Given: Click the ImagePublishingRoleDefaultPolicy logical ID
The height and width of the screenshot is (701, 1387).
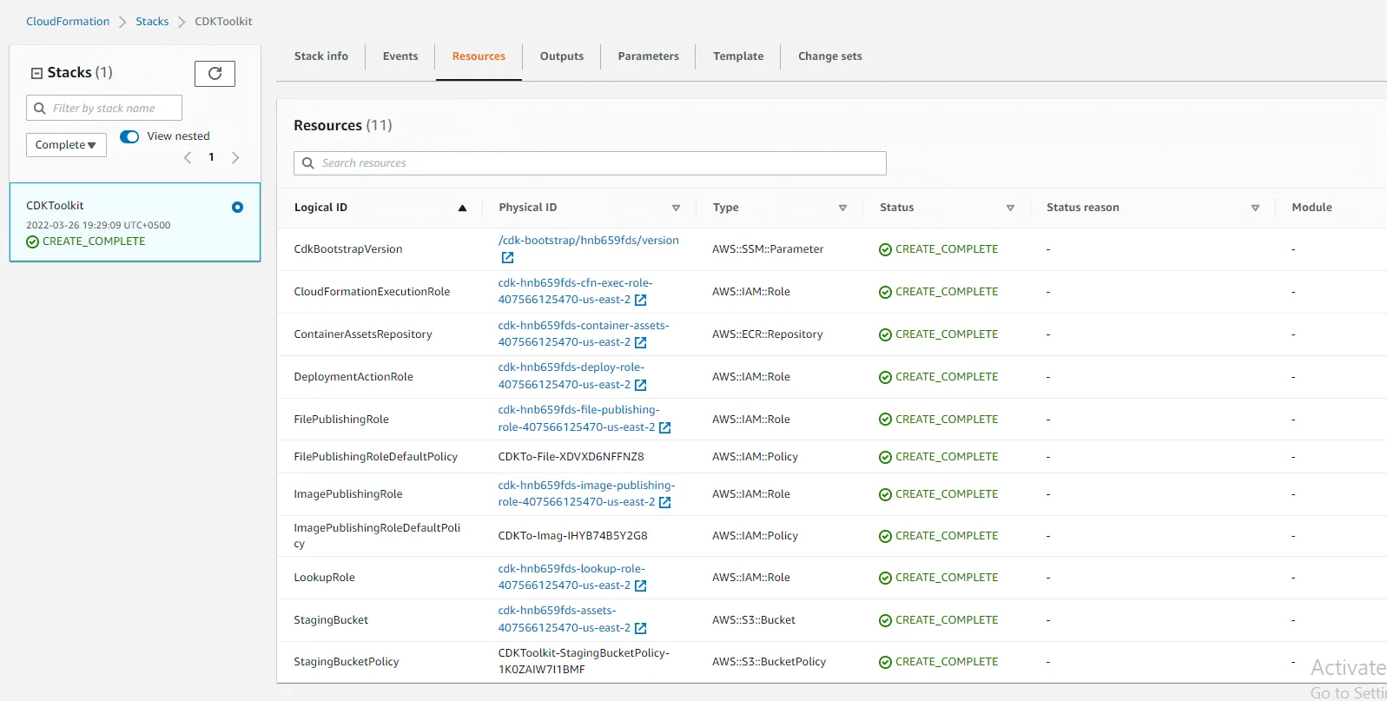Looking at the screenshot, I should (x=377, y=536).
